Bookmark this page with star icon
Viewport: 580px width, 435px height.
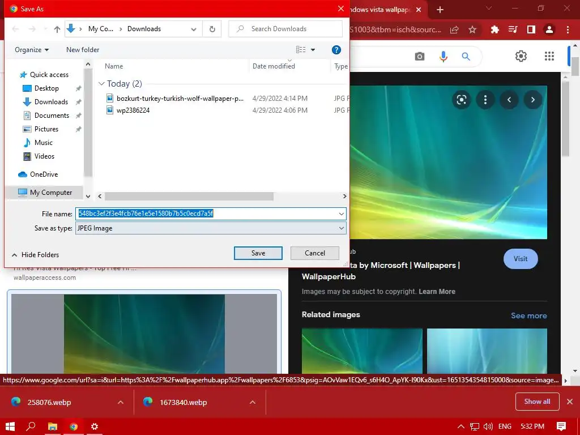472,29
